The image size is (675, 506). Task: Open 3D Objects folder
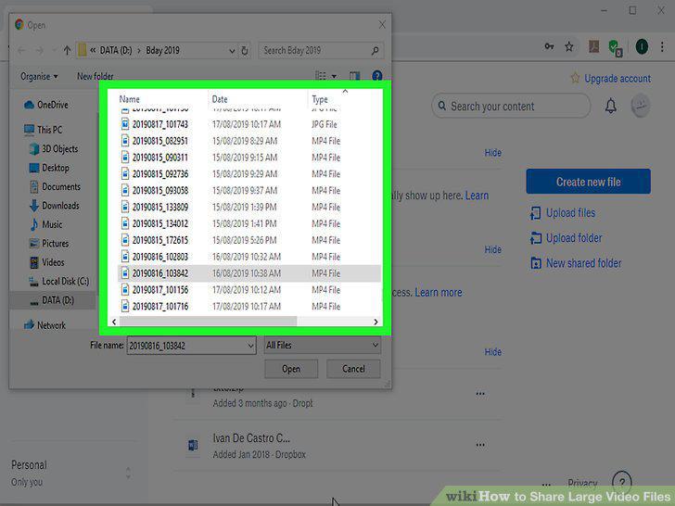click(54, 149)
